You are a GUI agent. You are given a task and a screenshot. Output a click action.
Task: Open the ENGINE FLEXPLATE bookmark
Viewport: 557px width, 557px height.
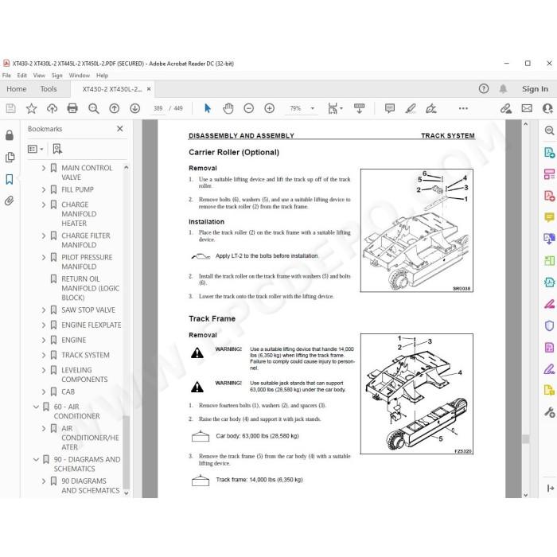(92, 325)
